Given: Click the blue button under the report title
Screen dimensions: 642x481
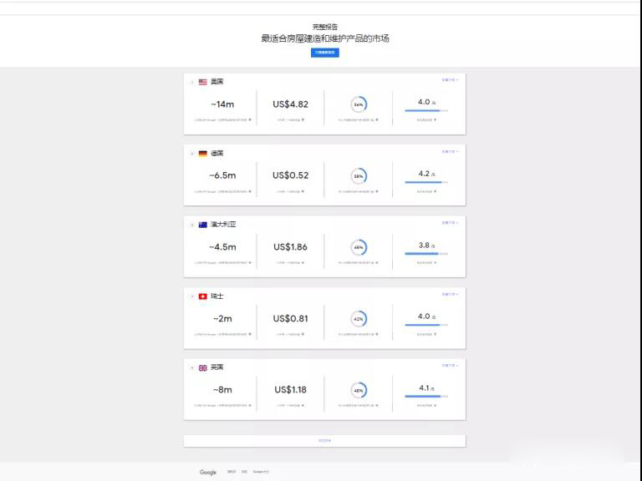Looking at the screenshot, I should [x=324, y=53].
